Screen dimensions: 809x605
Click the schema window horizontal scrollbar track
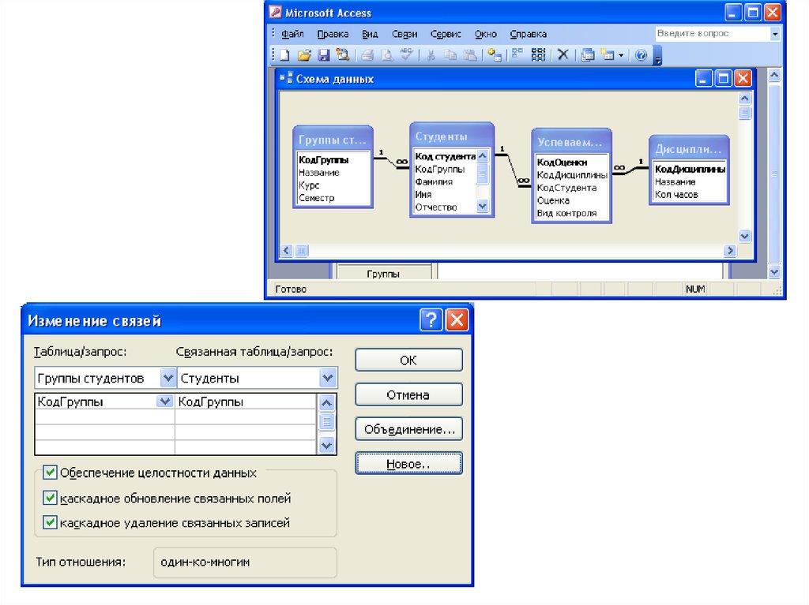point(514,251)
